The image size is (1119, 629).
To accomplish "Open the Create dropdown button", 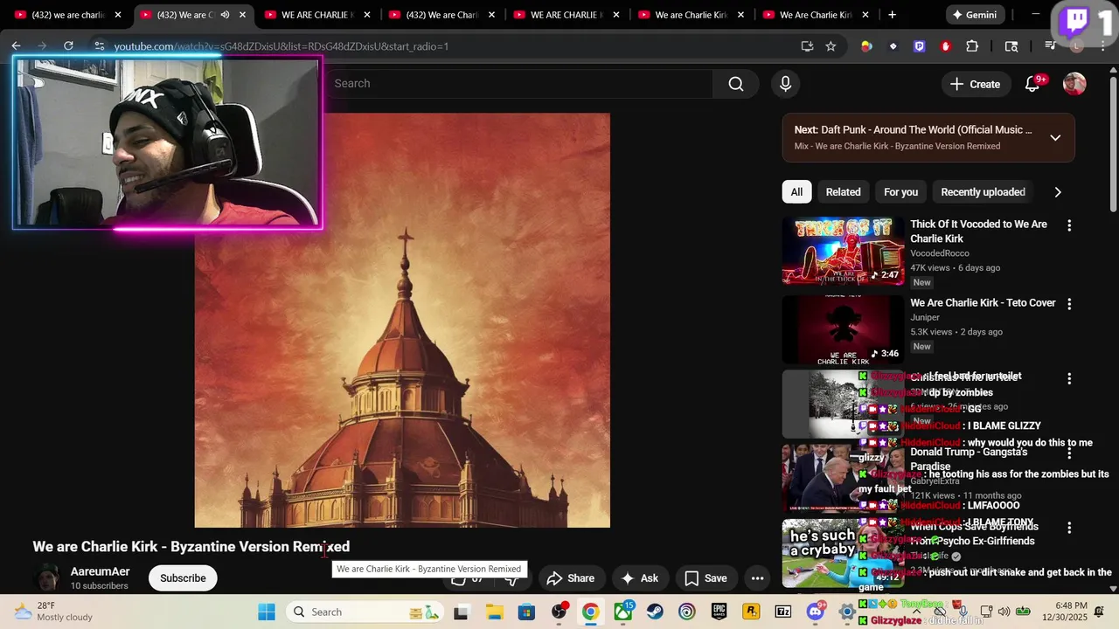I will [x=976, y=84].
